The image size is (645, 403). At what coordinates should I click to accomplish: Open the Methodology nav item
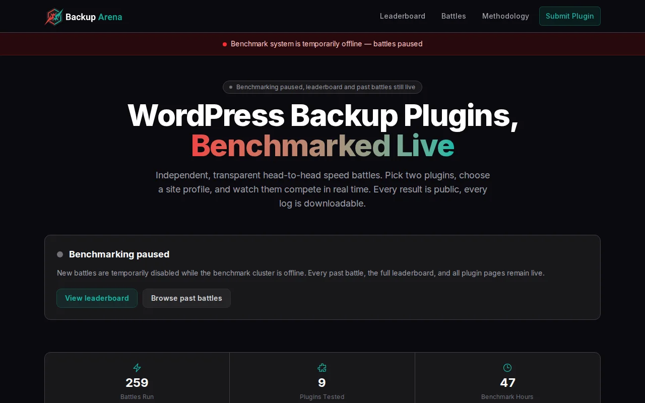(x=505, y=16)
